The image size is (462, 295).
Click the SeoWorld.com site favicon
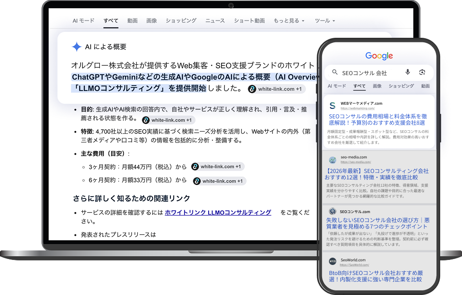click(x=332, y=261)
